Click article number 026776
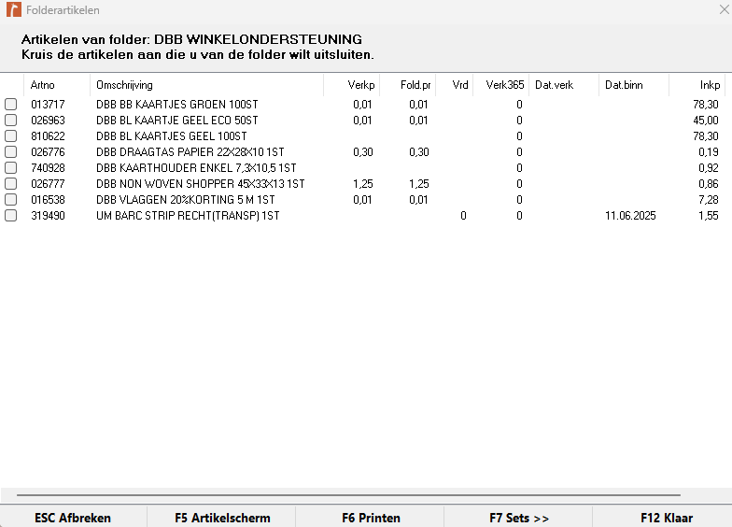Viewport: 732px width, 527px height. (48, 151)
